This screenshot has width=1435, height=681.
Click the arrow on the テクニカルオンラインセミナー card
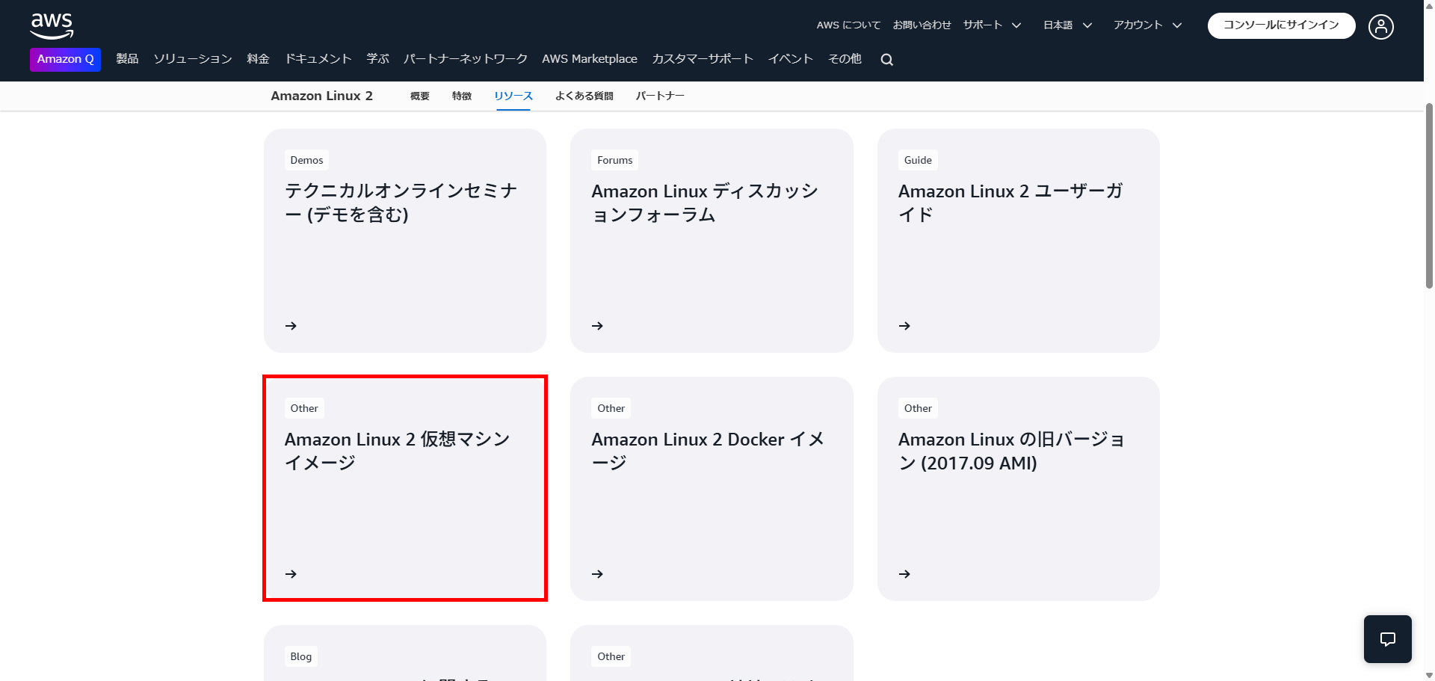pyautogui.click(x=291, y=326)
